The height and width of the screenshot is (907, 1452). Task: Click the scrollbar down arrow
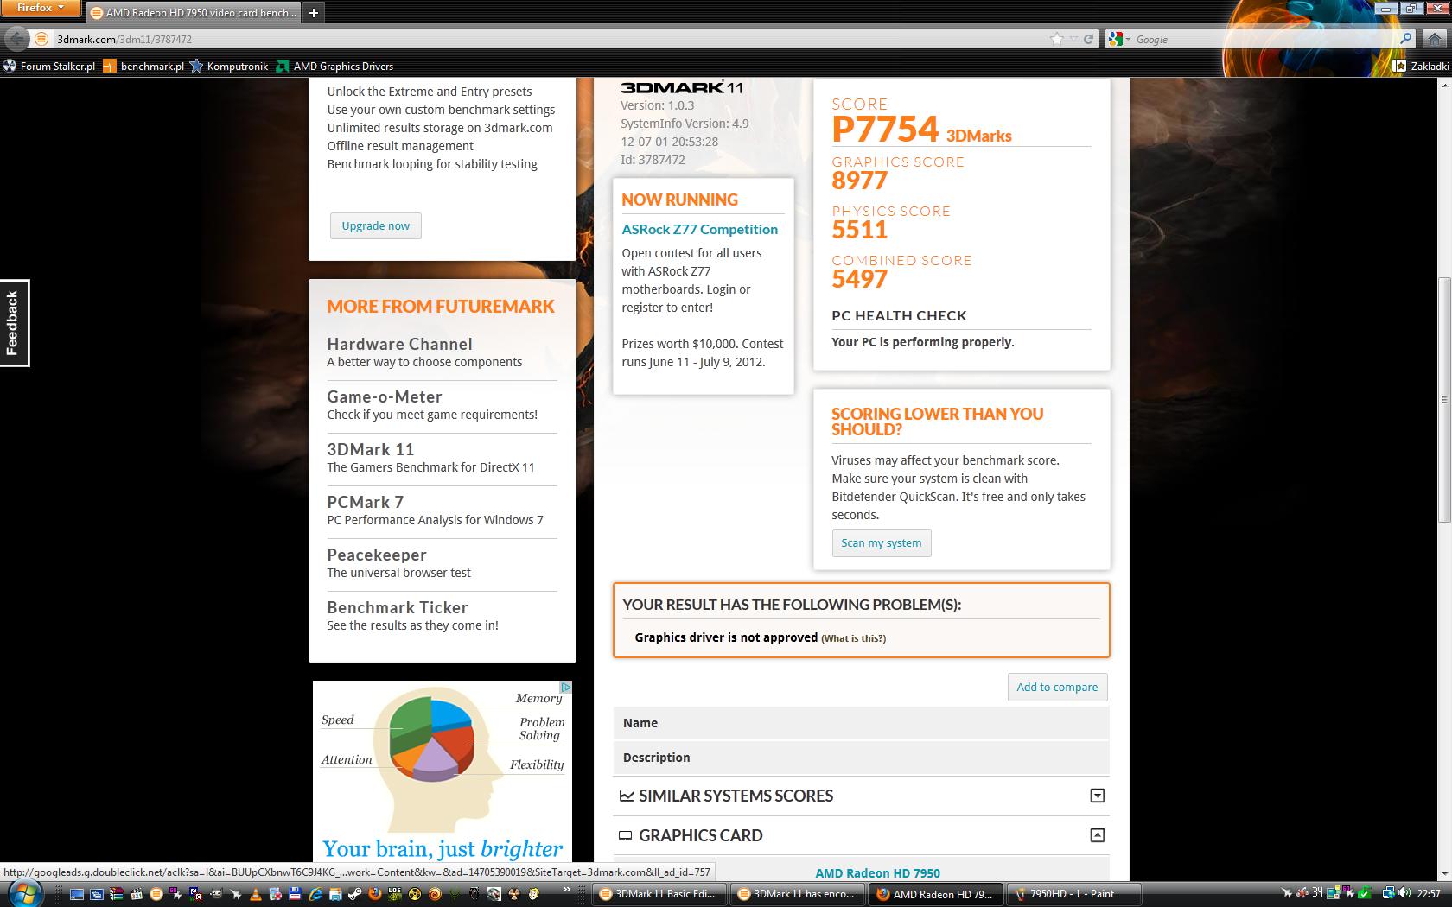(x=1444, y=874)
